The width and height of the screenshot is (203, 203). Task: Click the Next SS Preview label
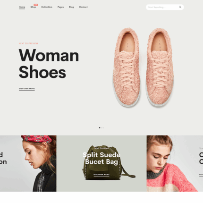pos(28,43)
